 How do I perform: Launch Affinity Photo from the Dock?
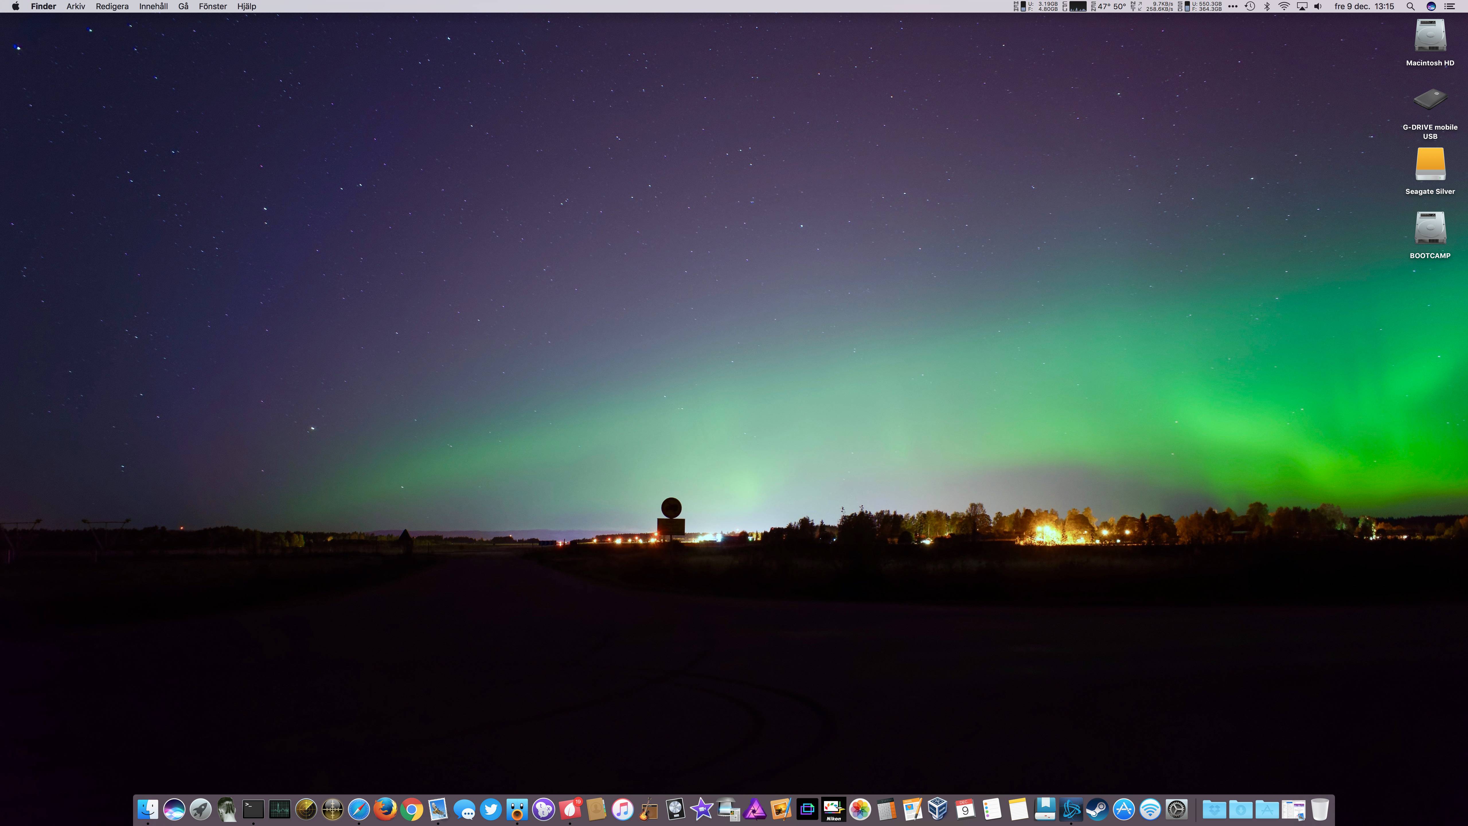coord(755,809)
